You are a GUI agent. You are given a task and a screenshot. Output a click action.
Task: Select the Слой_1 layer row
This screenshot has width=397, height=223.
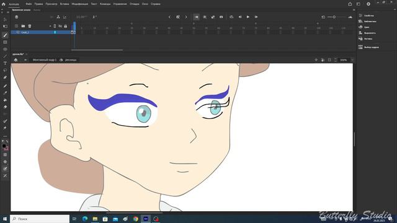(x=41, y=32)
